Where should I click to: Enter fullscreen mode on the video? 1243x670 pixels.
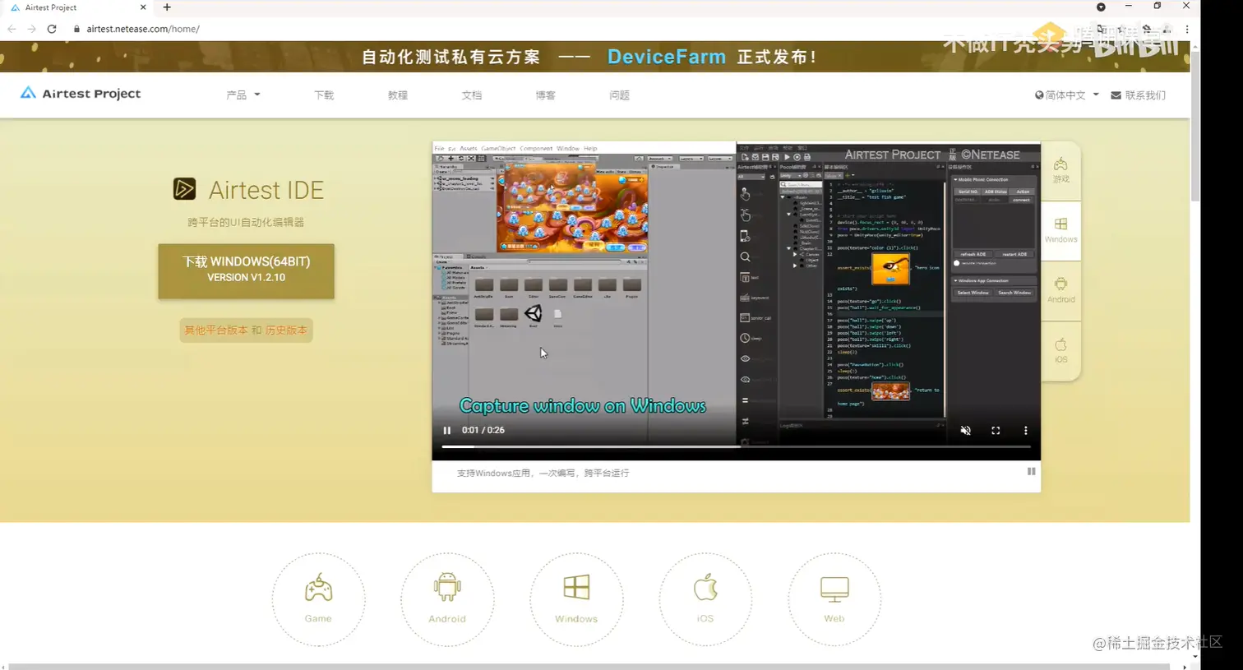(x=996, y=430)
